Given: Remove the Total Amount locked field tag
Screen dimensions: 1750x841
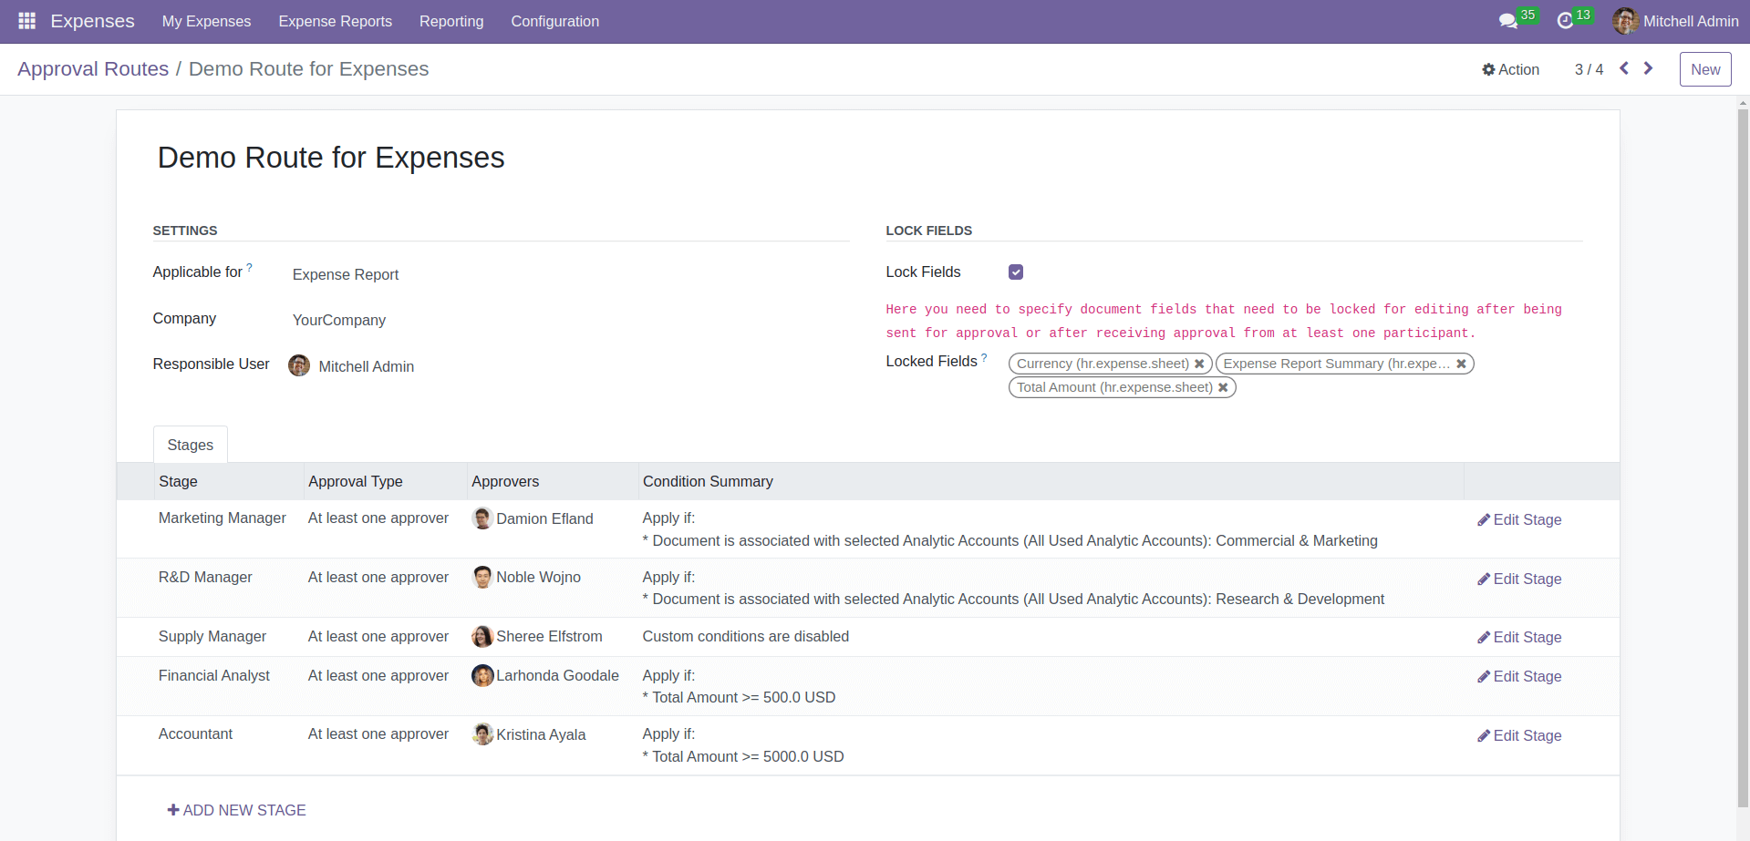Looking at the screenshot, I should tap(1223, 387).
